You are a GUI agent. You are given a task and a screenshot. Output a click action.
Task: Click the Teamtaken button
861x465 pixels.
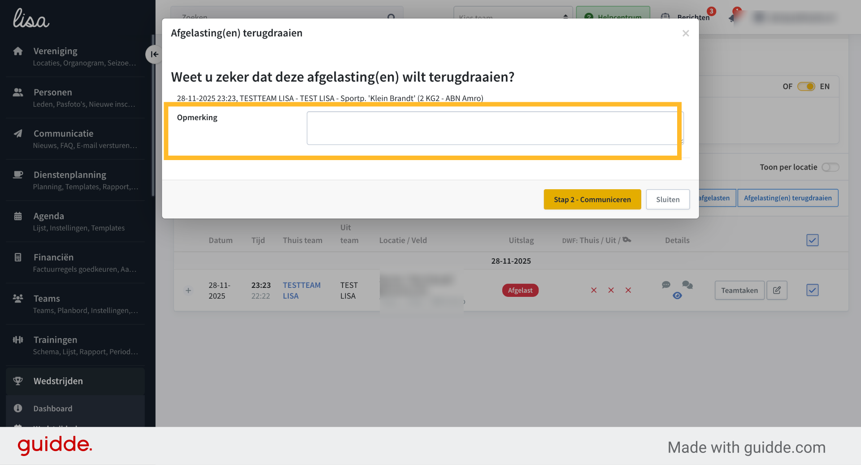739,291
